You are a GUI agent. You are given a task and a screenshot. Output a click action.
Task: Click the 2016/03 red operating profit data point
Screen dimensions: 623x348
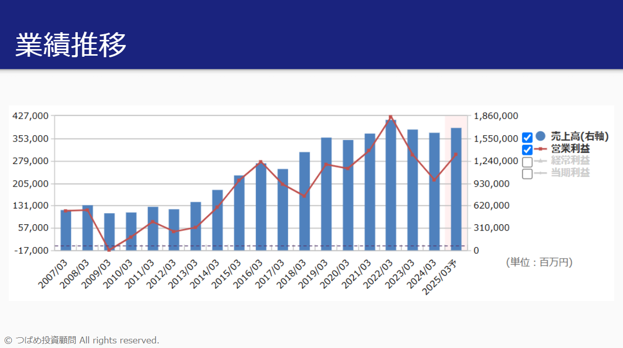[x=261, y=162]
